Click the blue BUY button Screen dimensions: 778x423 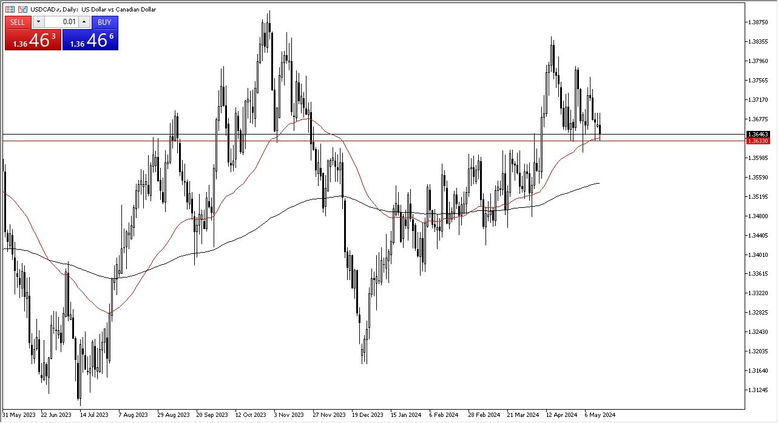coord(104,22)
